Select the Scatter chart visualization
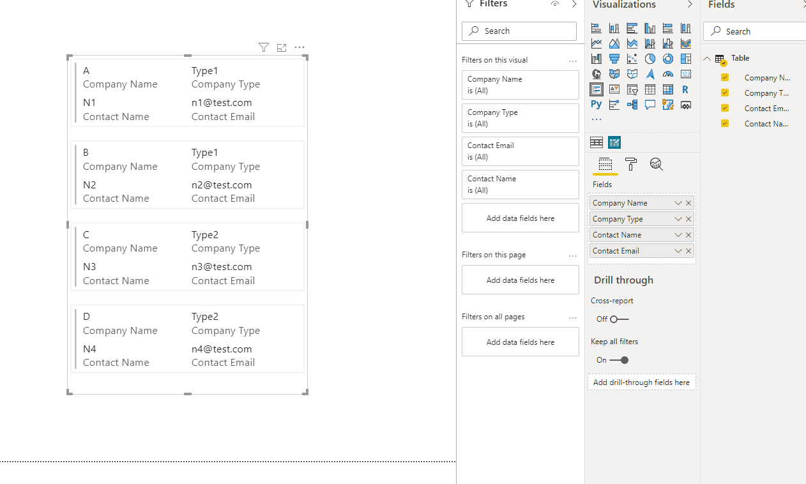 (632, 59)
